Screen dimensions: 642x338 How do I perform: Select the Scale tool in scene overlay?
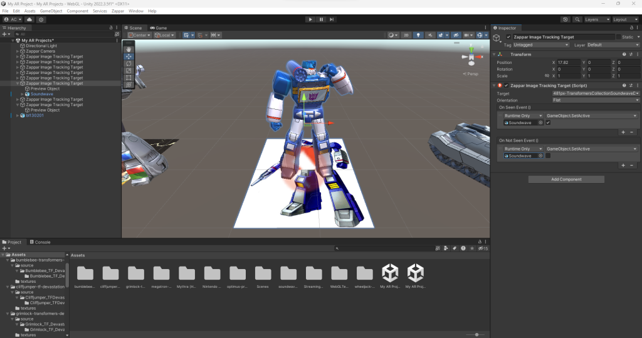129,70
